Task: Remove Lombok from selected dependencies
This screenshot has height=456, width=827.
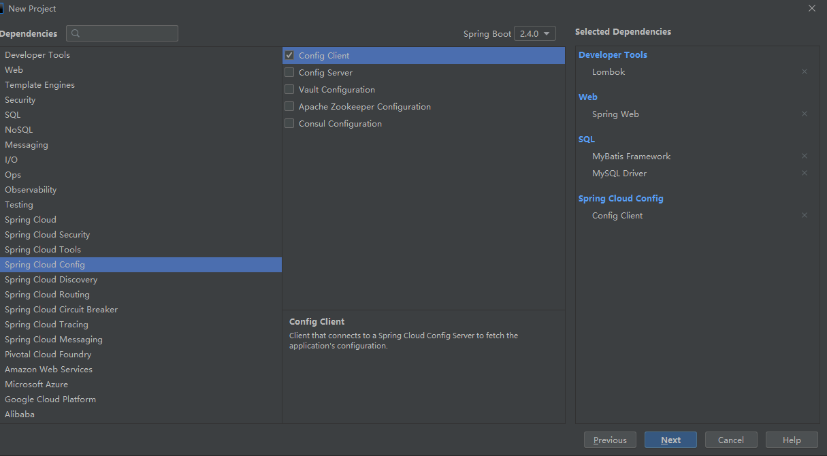Action: point(805,71)
